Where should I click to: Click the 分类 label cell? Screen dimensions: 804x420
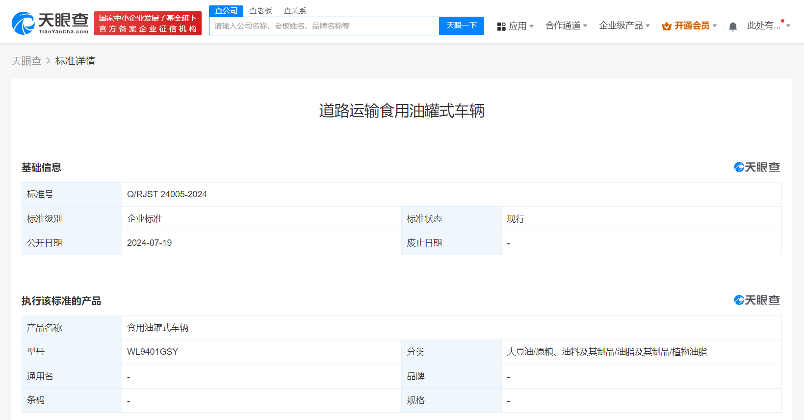(451, 352)
